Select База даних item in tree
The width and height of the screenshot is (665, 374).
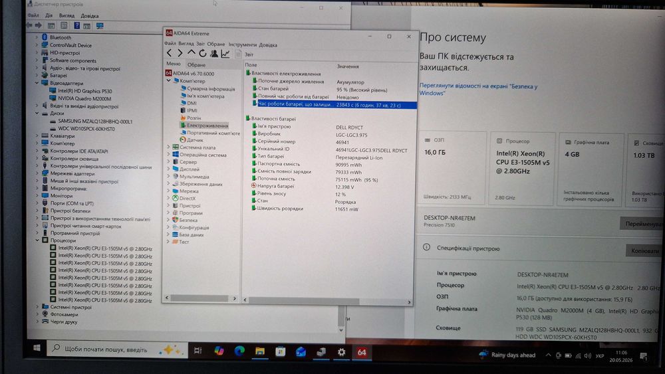pos(192,234)
